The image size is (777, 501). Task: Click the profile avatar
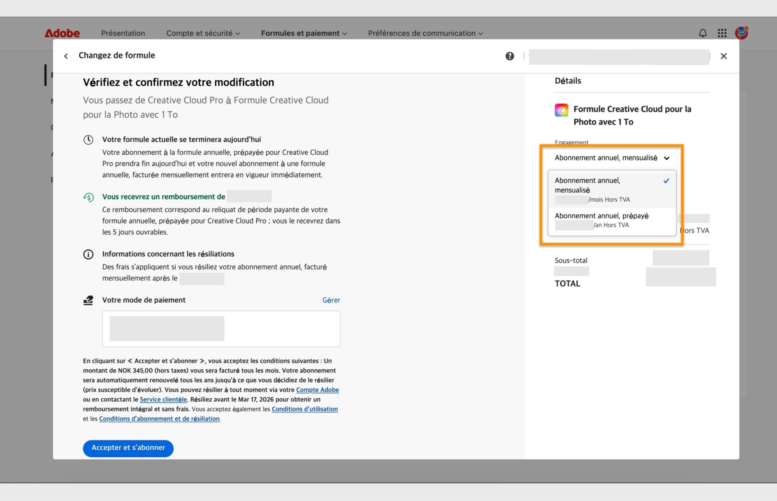[741, 33]
